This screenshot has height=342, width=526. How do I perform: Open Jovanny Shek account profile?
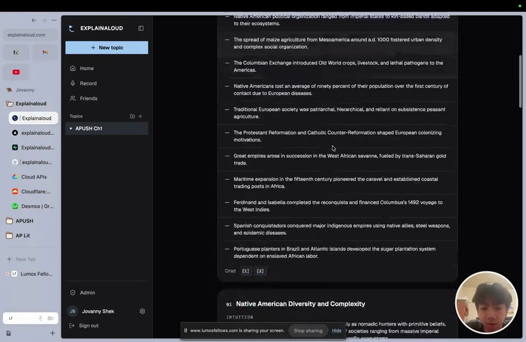(x=92, y=311)
